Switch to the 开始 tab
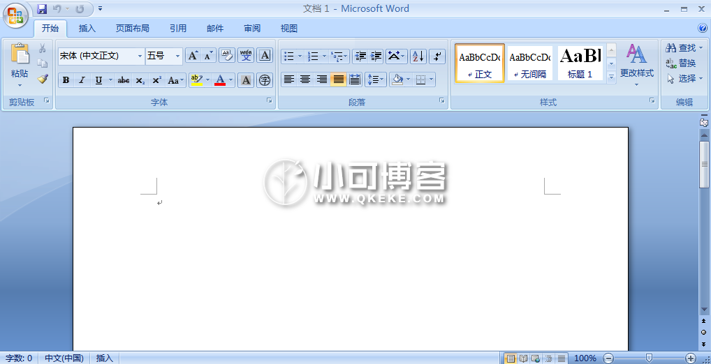The height and width of the screenshot is (364, 711). coord(50,28)
